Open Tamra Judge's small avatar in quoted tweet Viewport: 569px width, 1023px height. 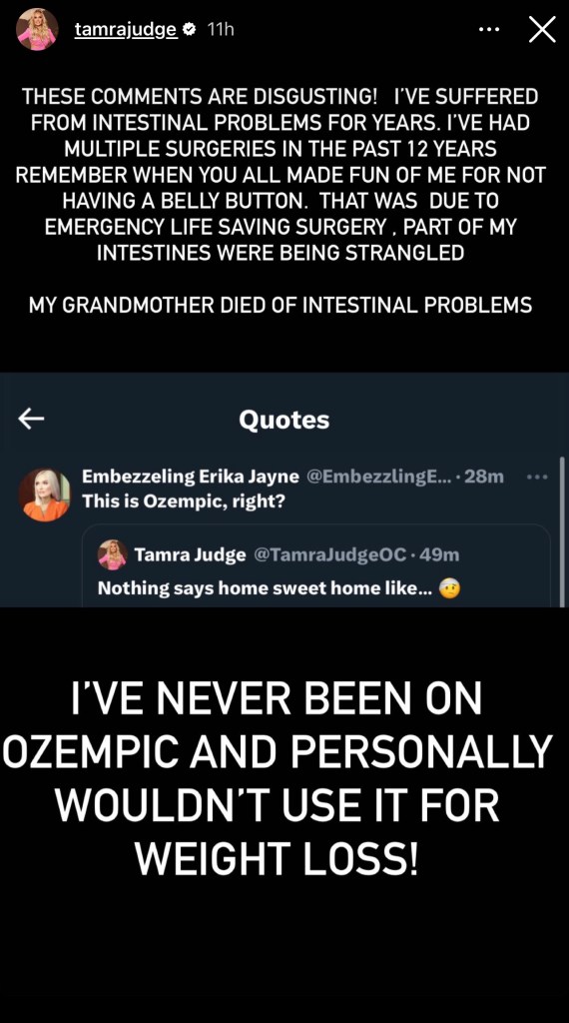[112, 555]
